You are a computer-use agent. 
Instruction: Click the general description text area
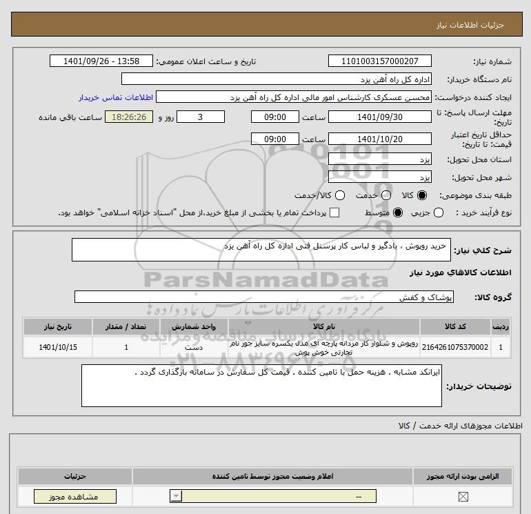coord(261,250)
